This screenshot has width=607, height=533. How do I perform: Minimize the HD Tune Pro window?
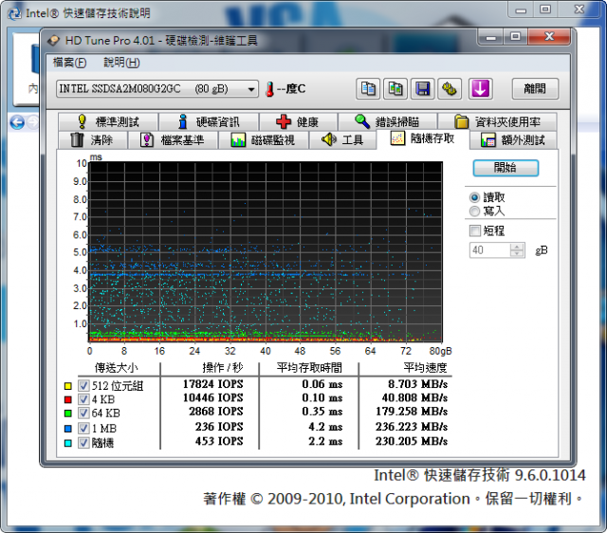491,37
